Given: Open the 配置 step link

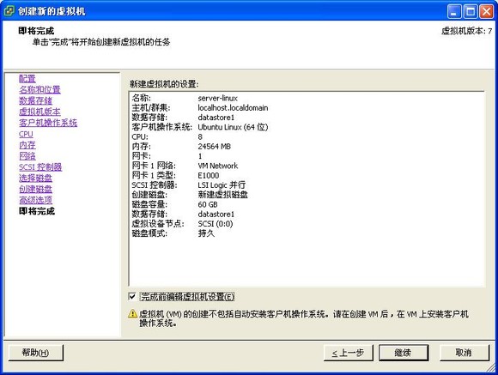Looking at the screenshot, I should [27, 78].
